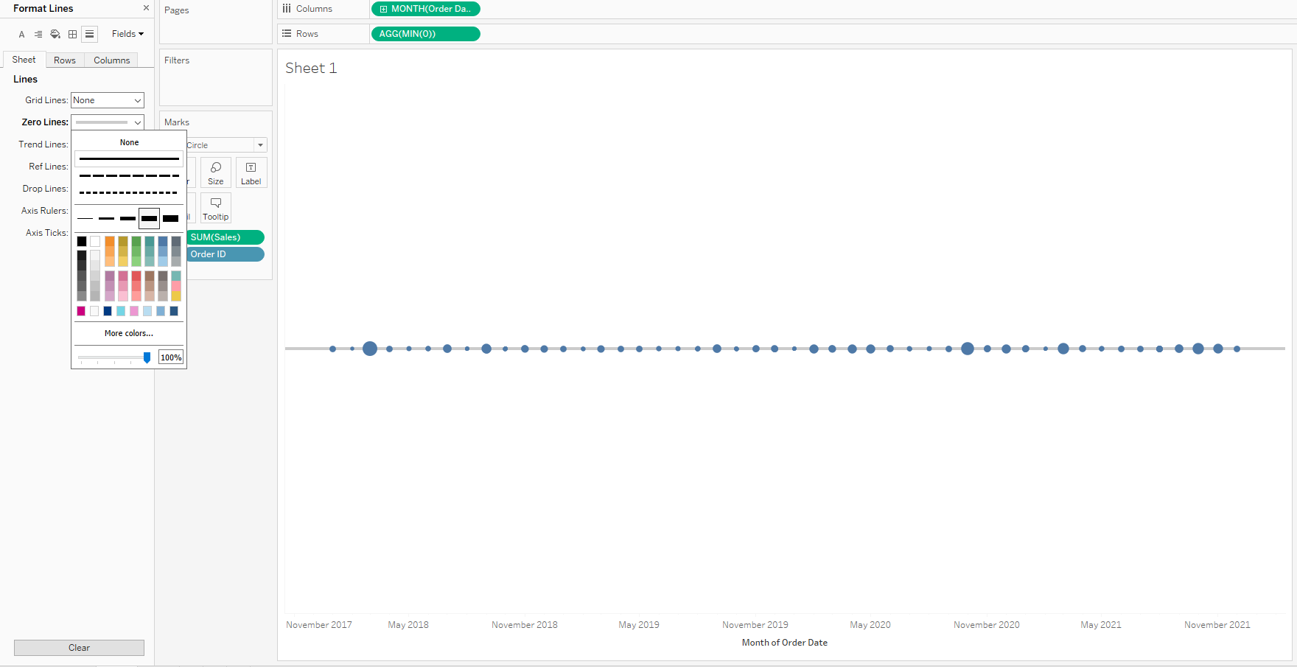The width and height of the screenshot is (1297, 667).
Task: Click the Rows shelf icon
Action: (287, 34)
